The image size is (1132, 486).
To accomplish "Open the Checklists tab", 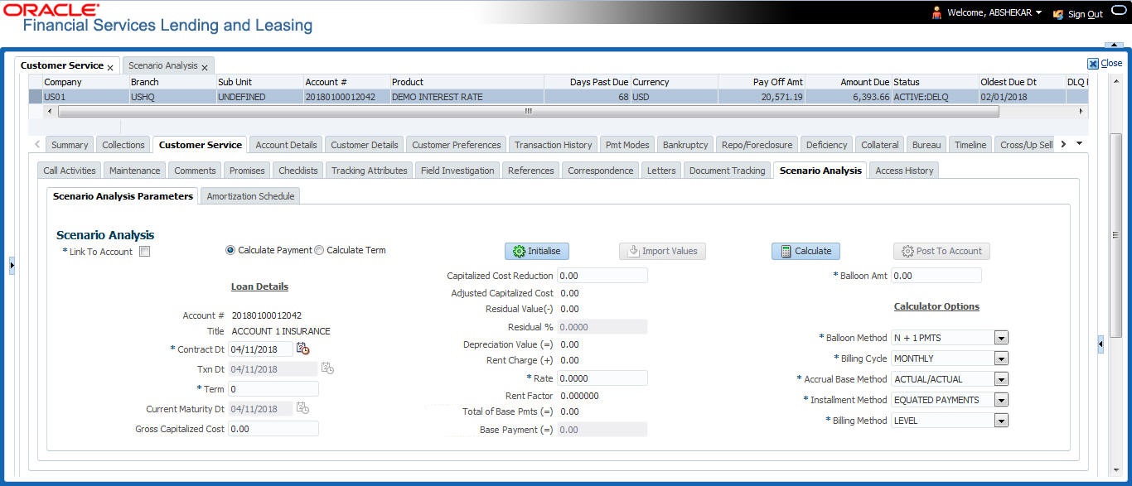I will pos(298,171).
